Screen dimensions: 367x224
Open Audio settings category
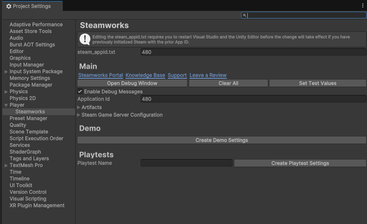16,38
